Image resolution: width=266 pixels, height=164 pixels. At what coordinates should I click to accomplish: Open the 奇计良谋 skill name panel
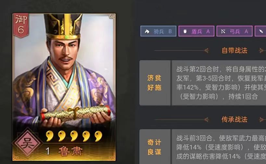click(x=155, y=147)
